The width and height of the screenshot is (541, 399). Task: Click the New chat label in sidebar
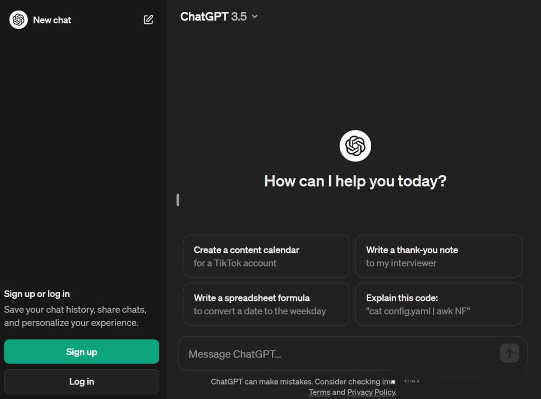pyautogui.click(x=52, y=20)
